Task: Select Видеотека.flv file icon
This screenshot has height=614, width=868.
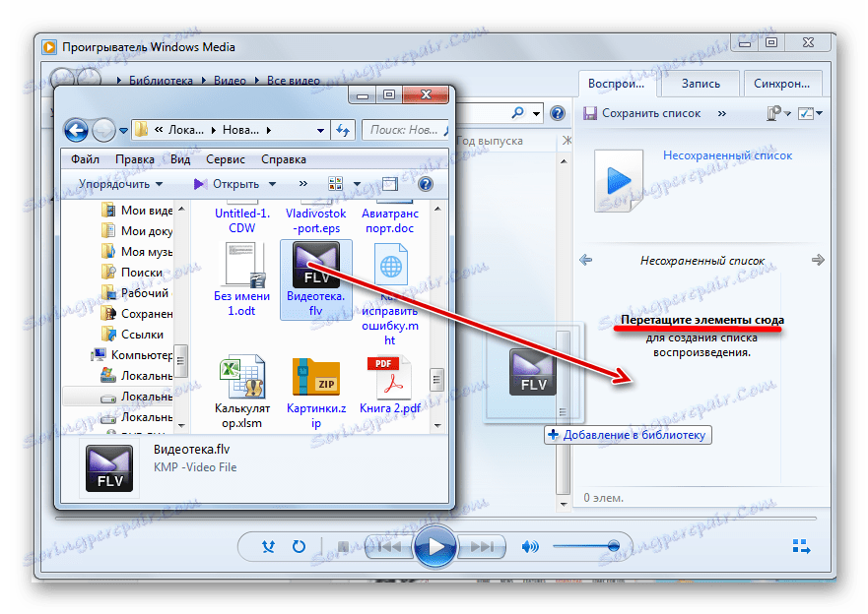Action: 315,267
